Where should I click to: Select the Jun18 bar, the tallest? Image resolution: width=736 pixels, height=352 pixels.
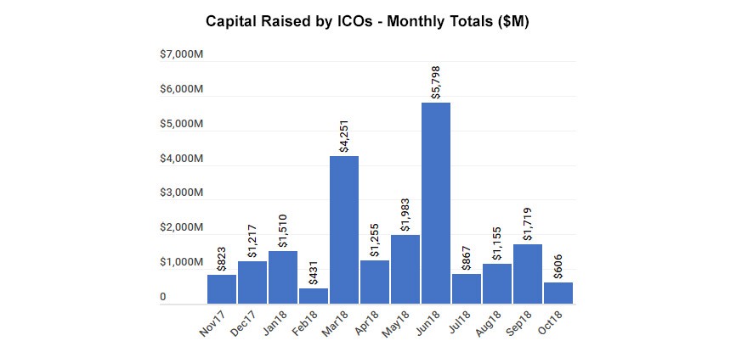435,202
